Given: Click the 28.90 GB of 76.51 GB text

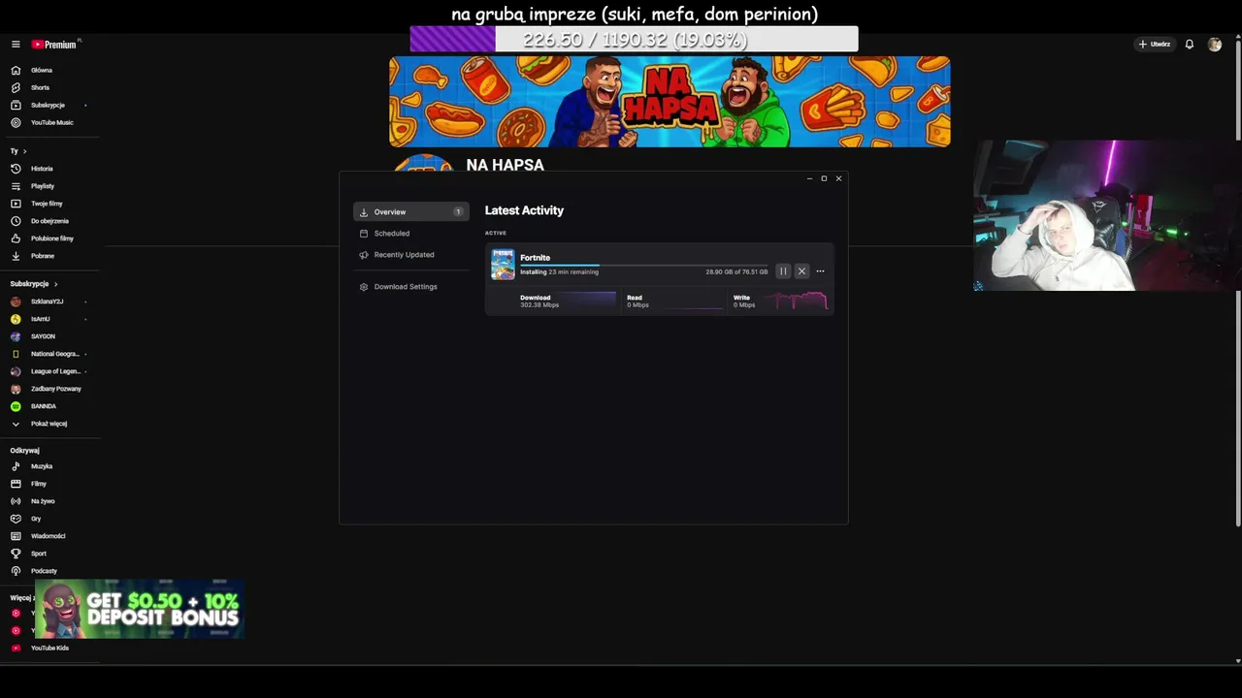Looking at the screenshot, I should point(736,272).
